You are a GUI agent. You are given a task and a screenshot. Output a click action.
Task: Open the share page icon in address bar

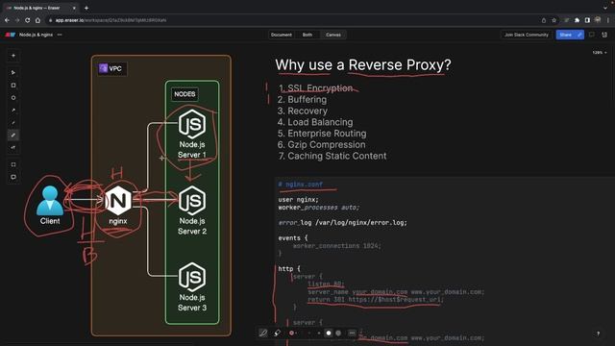(544, 20)
